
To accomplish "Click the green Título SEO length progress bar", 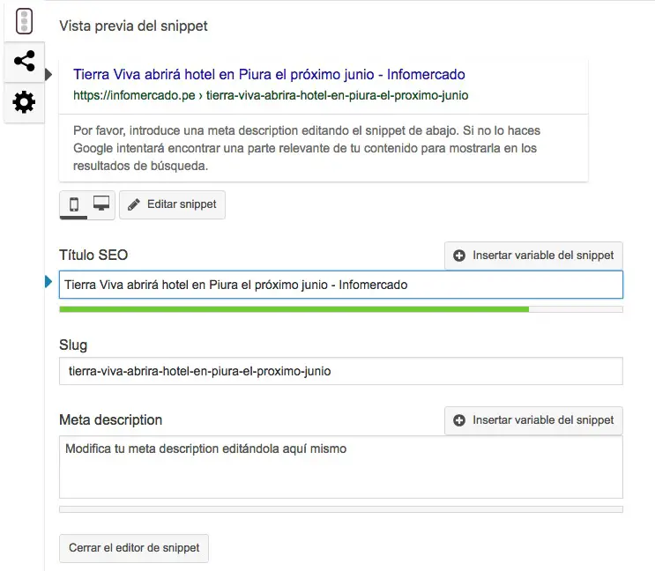I will click(294, 309).
